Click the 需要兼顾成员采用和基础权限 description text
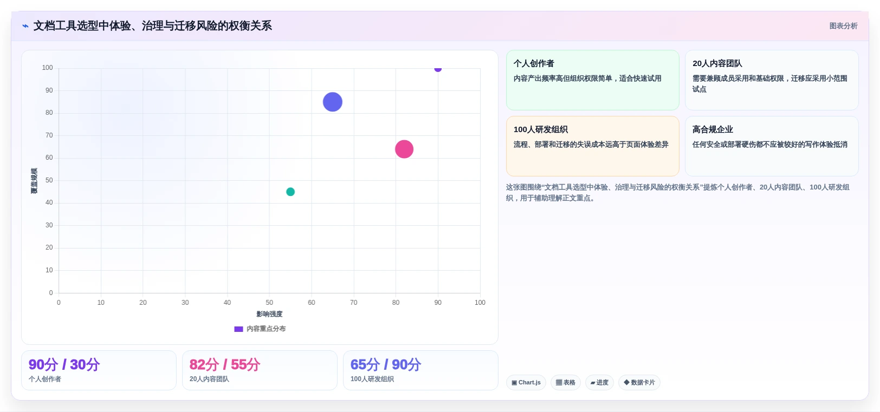The height and width of the screenshot is (412, 880). (x=770, y=84)
